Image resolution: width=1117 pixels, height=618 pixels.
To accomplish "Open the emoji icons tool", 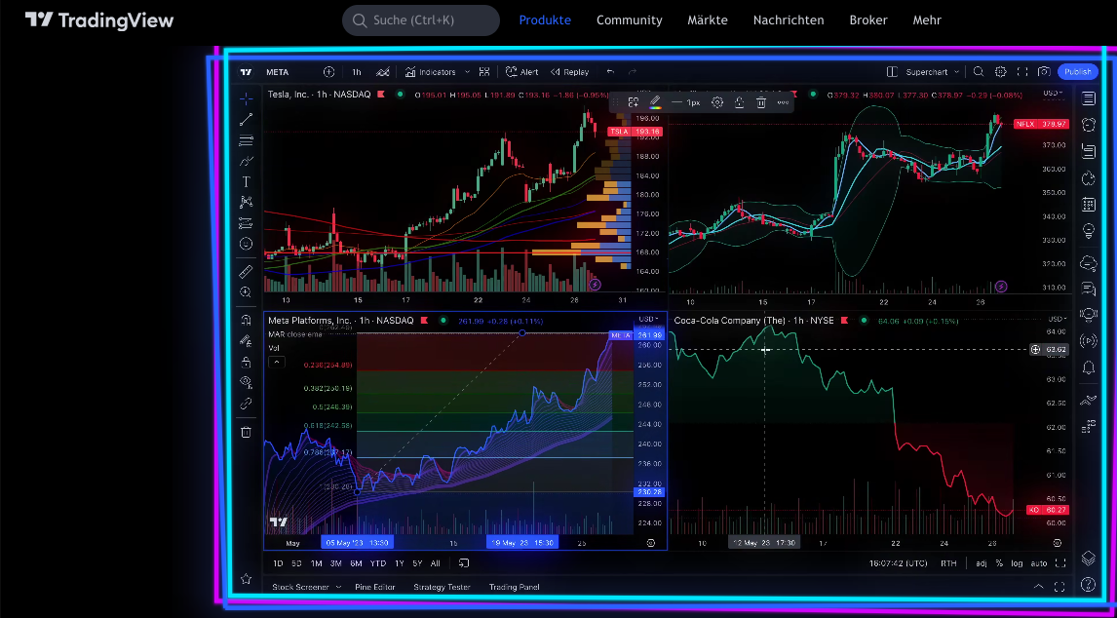I will pos(246,244).
